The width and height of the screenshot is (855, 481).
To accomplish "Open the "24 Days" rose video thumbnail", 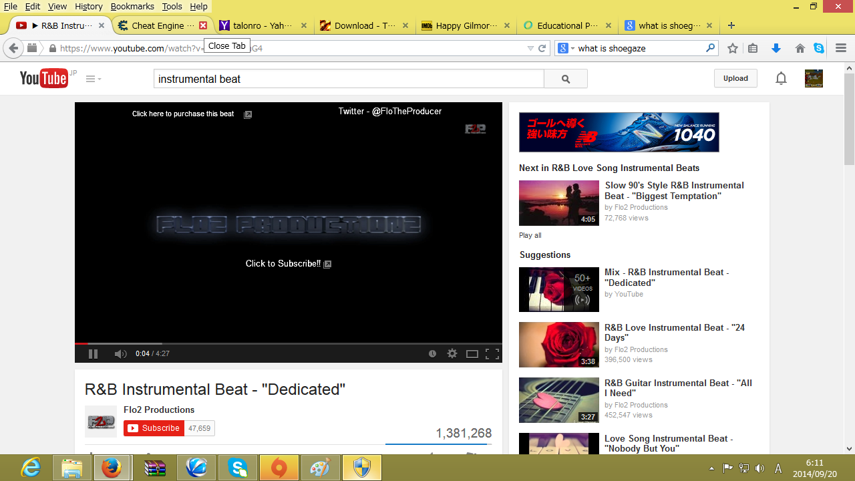I will pyautogui.click(x=558, y=345).
